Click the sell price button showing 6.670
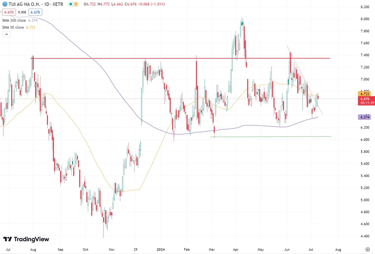Viewport: 375px width, 254px height. click(x=8, y=12)
